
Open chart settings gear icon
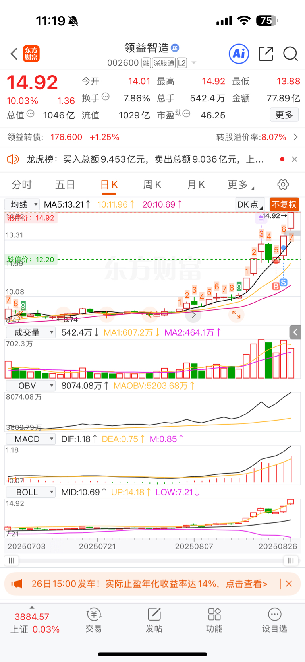tap(283, 184)
